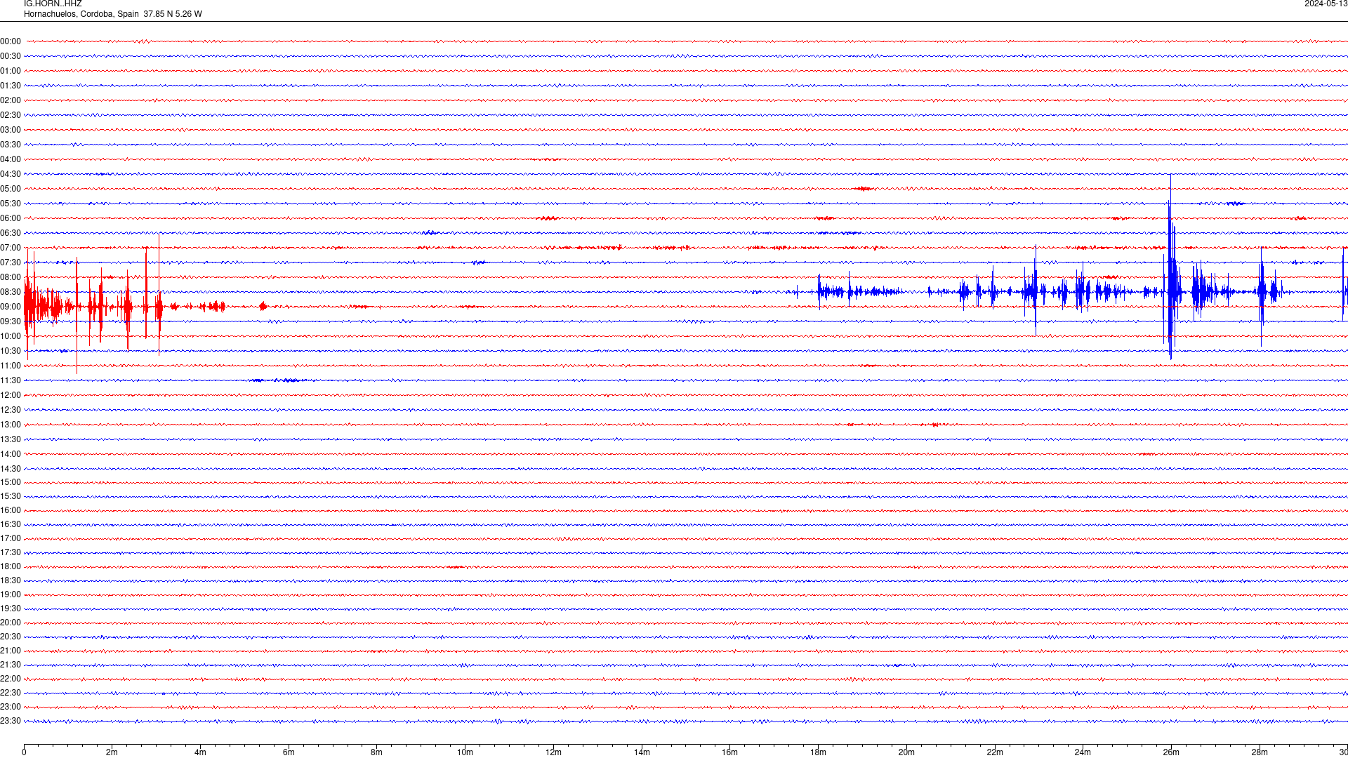Select the 19:30 time row label
This screenshot has height=758, width=1348.
11,609
